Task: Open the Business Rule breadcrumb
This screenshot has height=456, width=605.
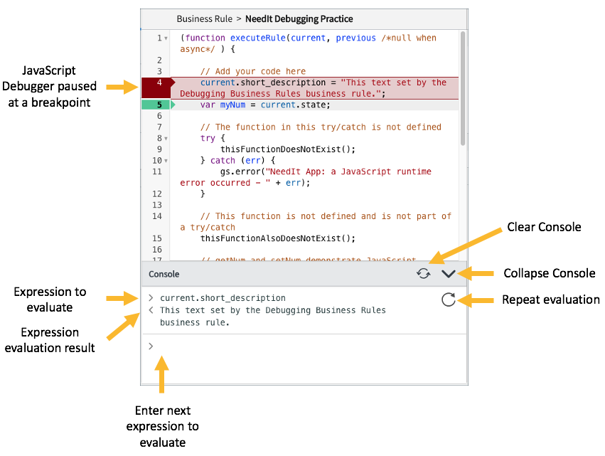Action: pyautogui.click(x=205, y=19)
